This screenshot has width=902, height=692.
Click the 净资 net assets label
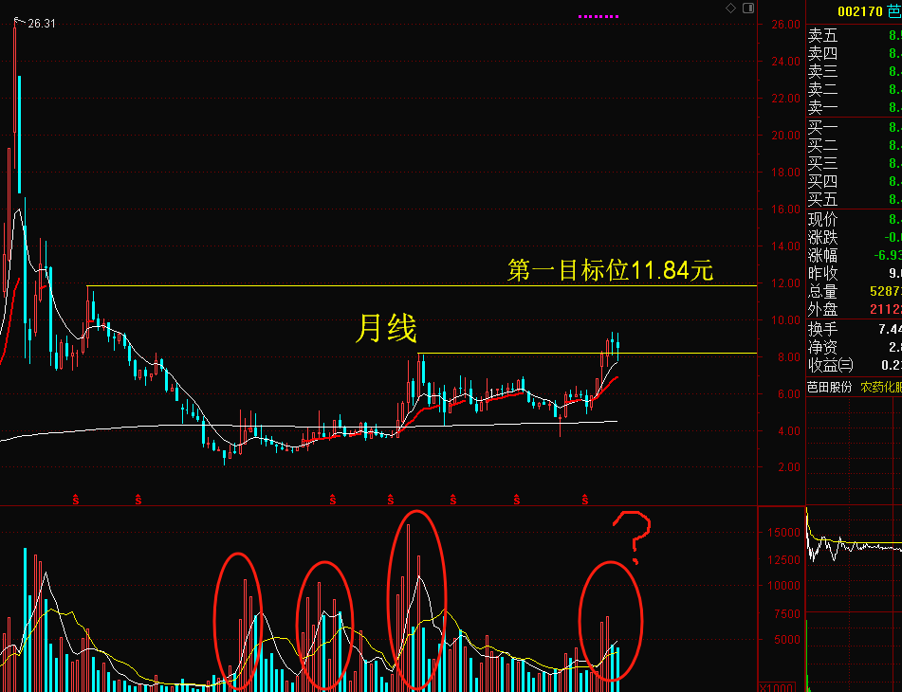click(822, 347)
